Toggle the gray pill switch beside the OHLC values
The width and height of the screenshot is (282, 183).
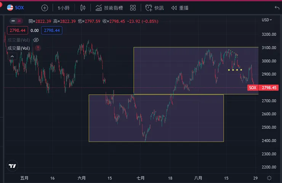tap(17, 21)
